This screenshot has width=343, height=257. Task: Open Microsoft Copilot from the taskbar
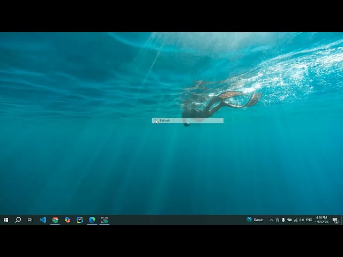click(x=68, y=220)
